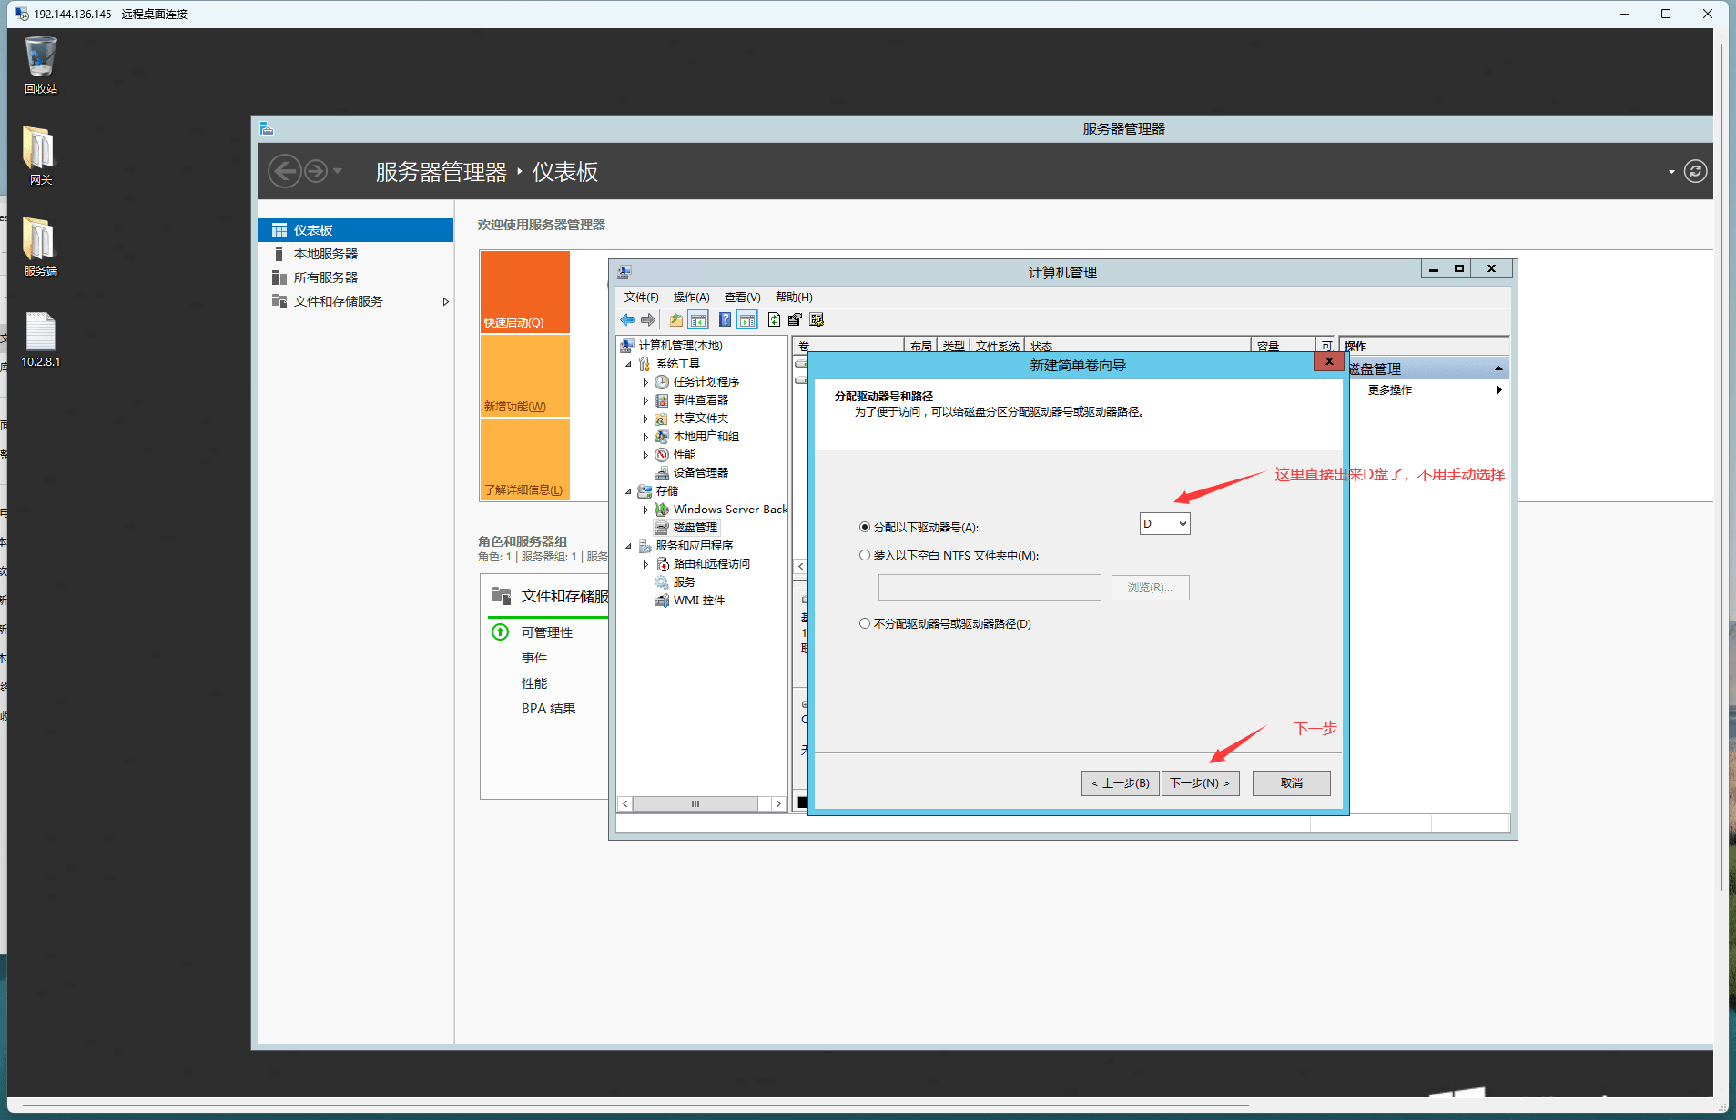The image size is (1736, 1120).
Task: Click the Help question mark toolbar icon
Action: point(725,319)
